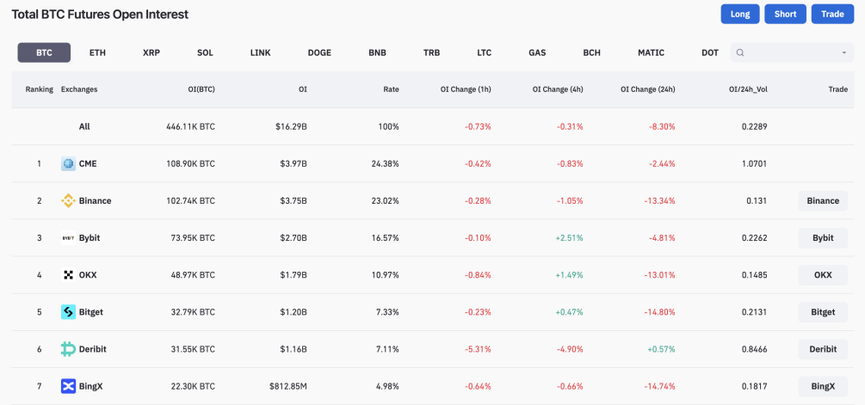Click the Bybit logo icon

(68, 238)
